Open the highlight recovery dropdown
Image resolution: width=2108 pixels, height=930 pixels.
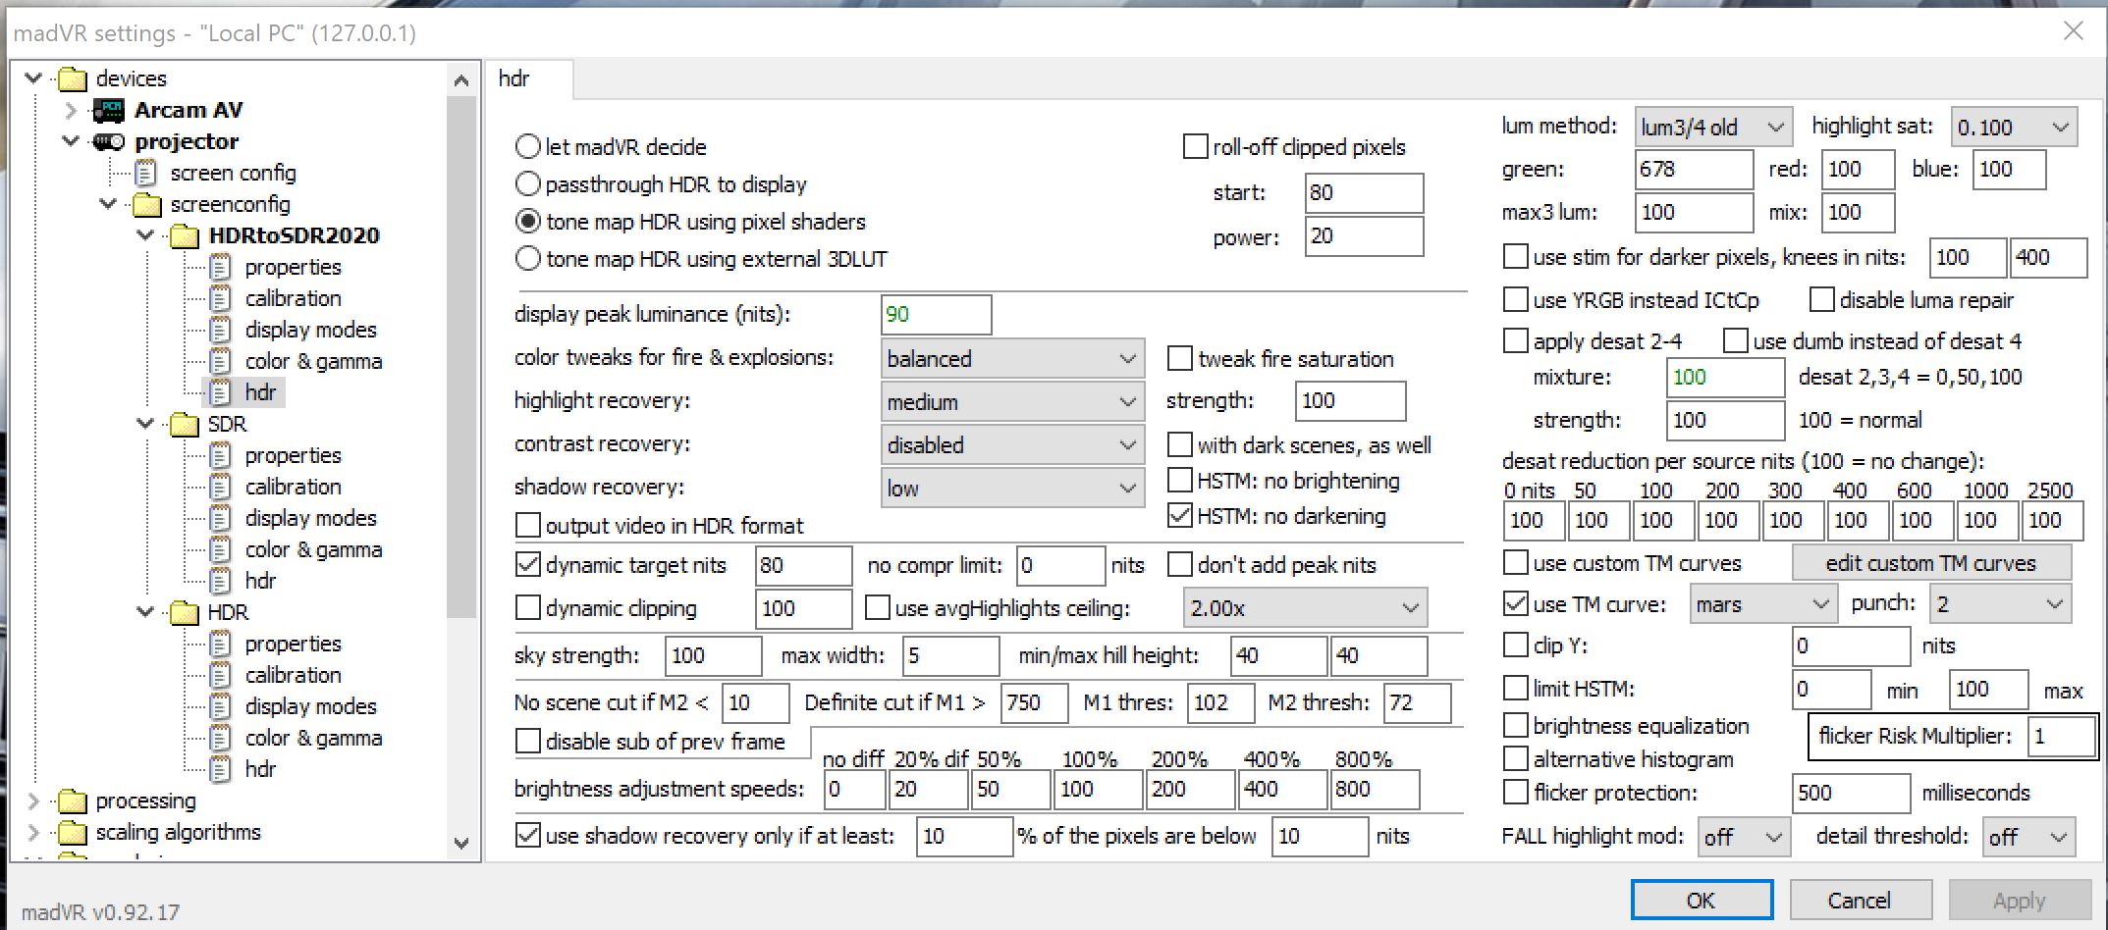coord(1012,402)
